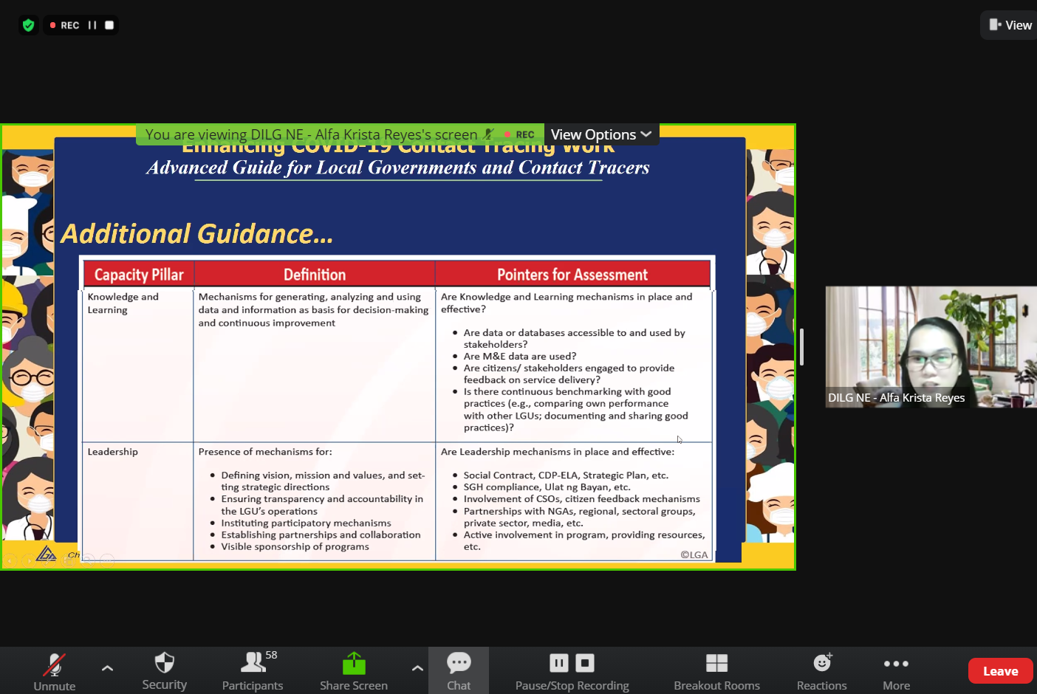Select Alfa Krista Reyes video thumbnail
Image resolution: width=1037 pixels, height=694 pixels.
click(931, 347)
